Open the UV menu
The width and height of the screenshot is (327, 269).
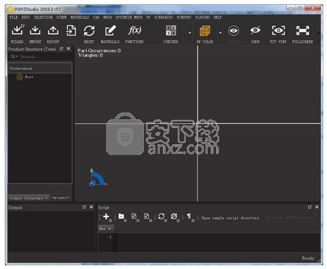[x=148, y=17]
